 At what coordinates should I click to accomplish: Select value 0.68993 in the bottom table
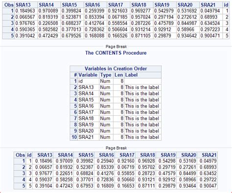point(208,167)
